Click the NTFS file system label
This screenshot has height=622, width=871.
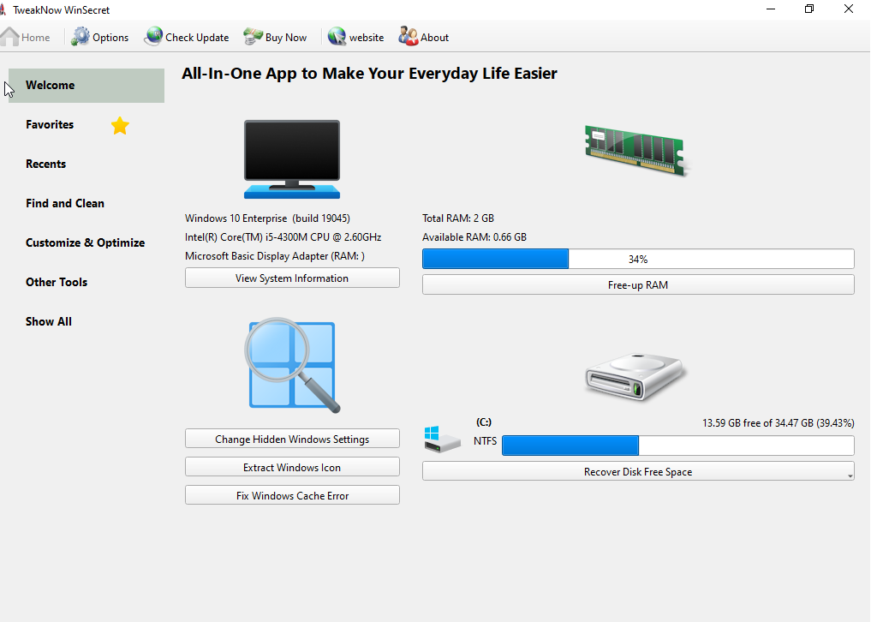(485, 440)
